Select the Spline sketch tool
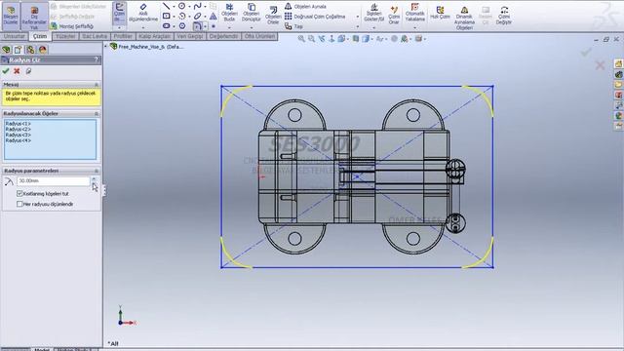Image resolution: width=624 pixels, height=351 pixels. 197,6
